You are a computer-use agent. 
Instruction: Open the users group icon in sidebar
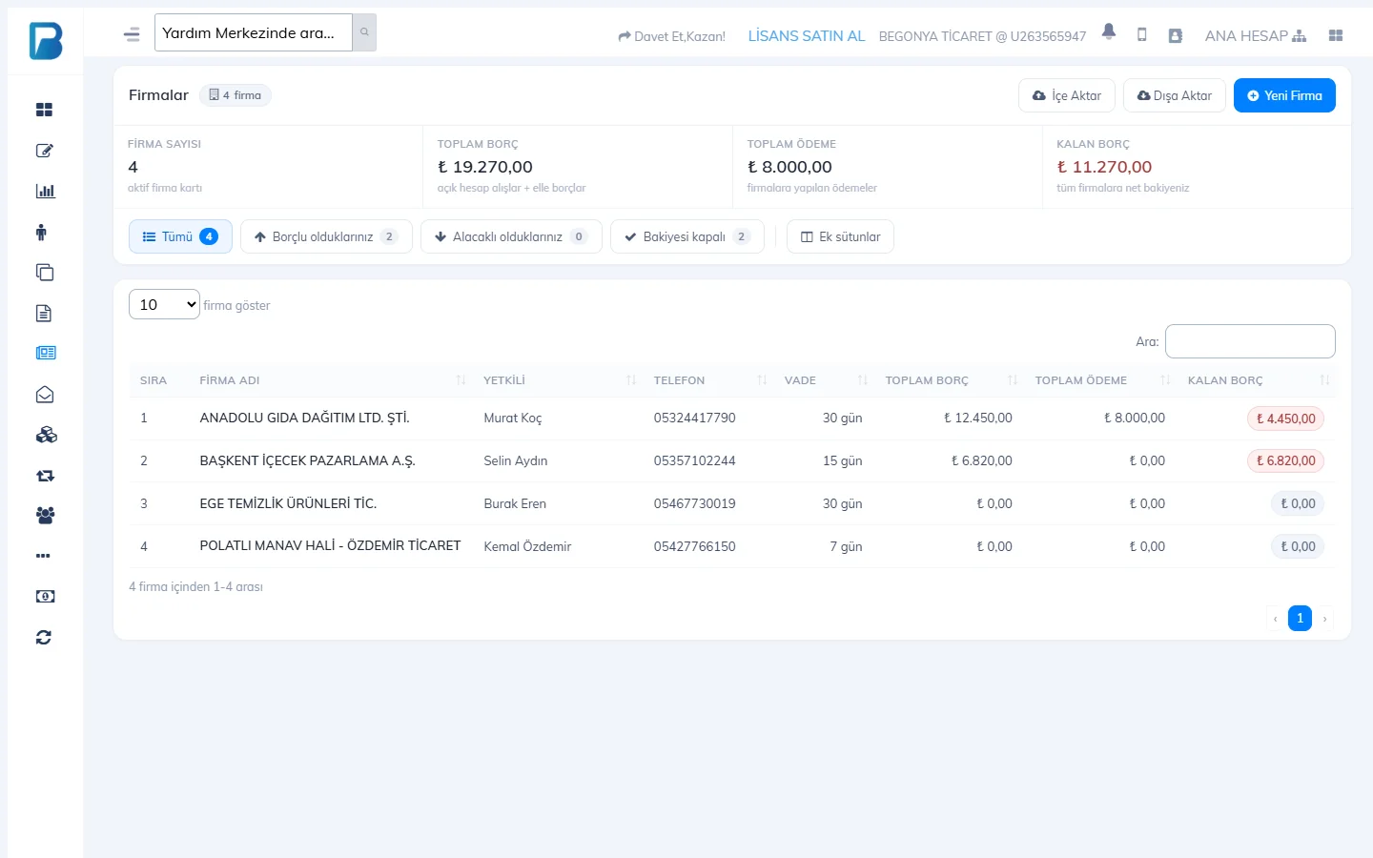(x=45, y=515)
